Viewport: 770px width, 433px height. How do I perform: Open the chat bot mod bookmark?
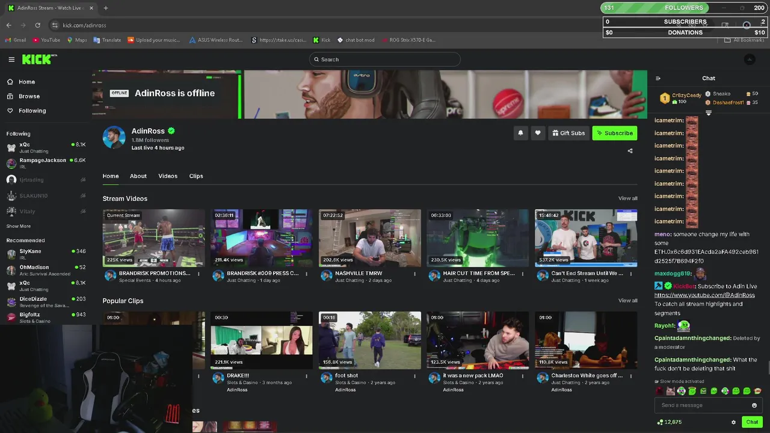pyautogui.click(x=356, y=40)
